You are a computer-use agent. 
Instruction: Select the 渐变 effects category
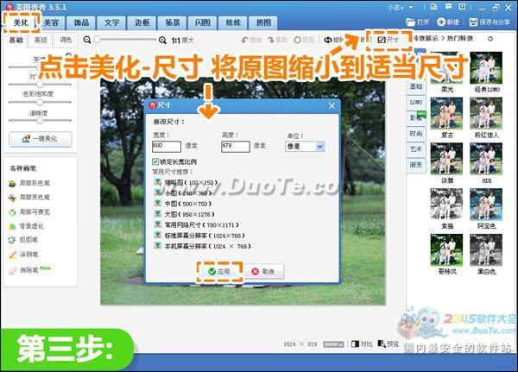coord(416,165)
